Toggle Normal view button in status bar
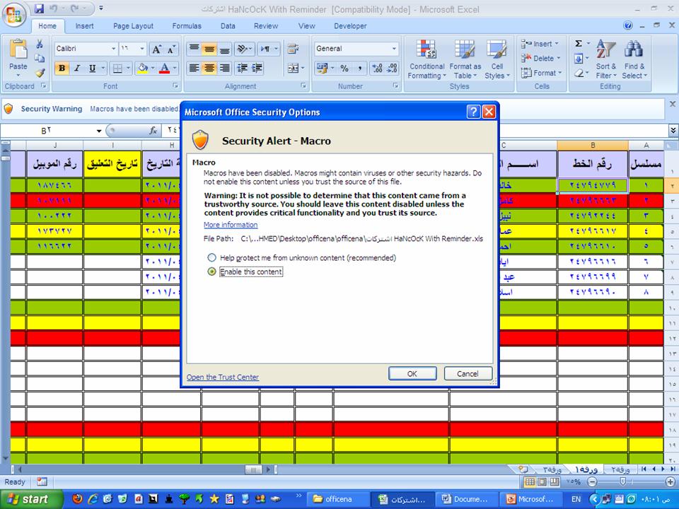The image size is (679, 509). (x=530, y=481)
